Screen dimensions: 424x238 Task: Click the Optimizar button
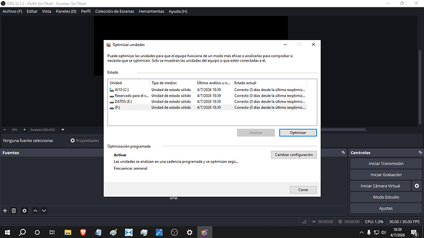coord(298,133)
